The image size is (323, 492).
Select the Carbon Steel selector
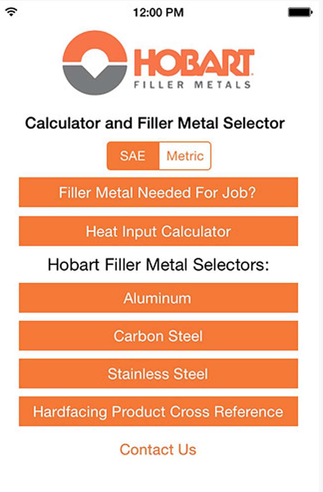click(158, 336)
